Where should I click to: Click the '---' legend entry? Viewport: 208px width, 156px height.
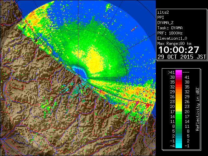point(186,72)
